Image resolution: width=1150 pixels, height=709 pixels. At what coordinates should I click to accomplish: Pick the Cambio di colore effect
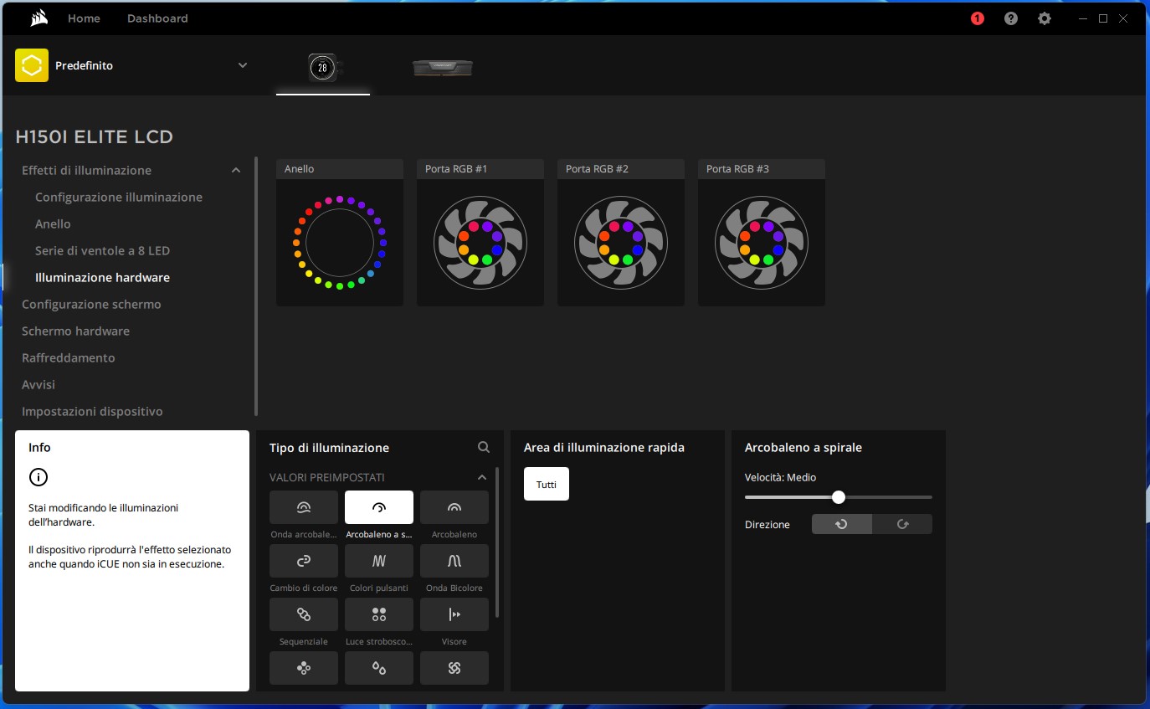(304, 561)
